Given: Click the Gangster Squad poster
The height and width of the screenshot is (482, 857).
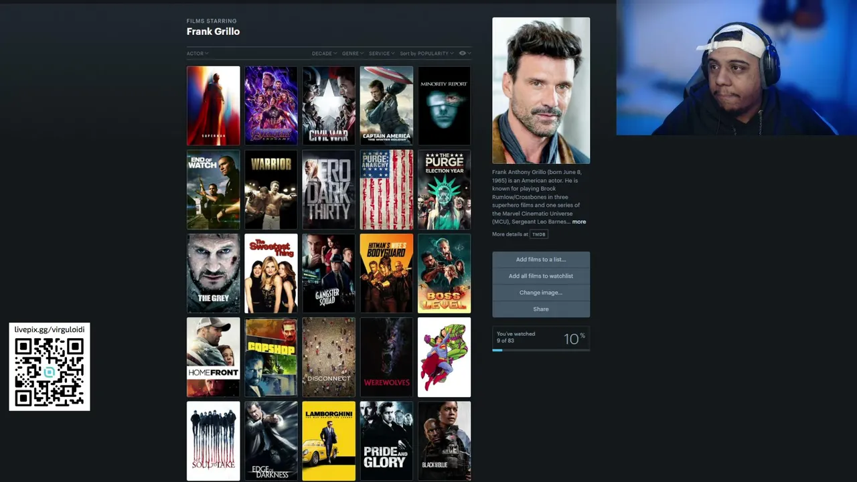Looking at the screenshot, I should point(329,274).
